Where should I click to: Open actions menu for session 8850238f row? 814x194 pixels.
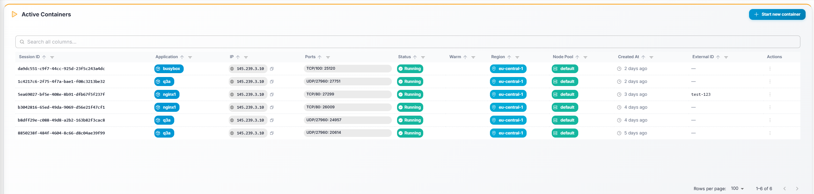[x=770, y=133]
